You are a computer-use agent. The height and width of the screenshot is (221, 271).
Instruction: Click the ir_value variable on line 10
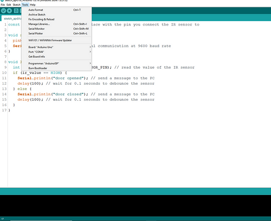pyautogui.click(x=32, y=73)
